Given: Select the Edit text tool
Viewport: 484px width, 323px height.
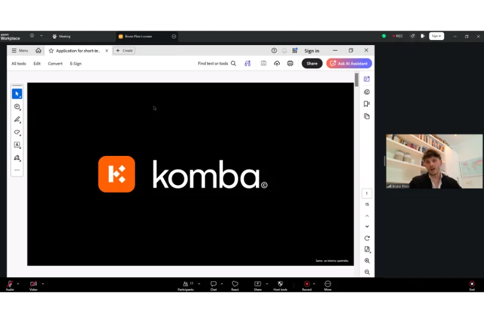Looking at the screenshot, I should pyautogui.click(x=17, y=145).
